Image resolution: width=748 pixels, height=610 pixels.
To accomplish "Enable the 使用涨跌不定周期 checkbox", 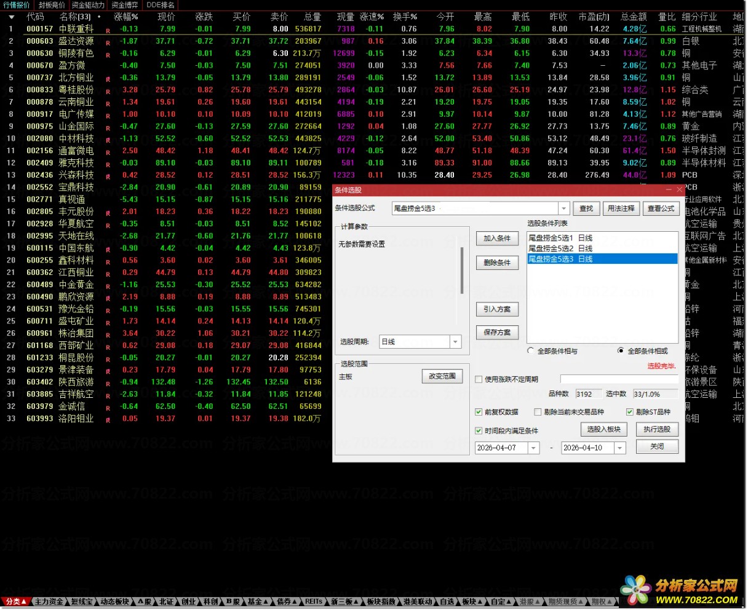I will coord(479,379).
